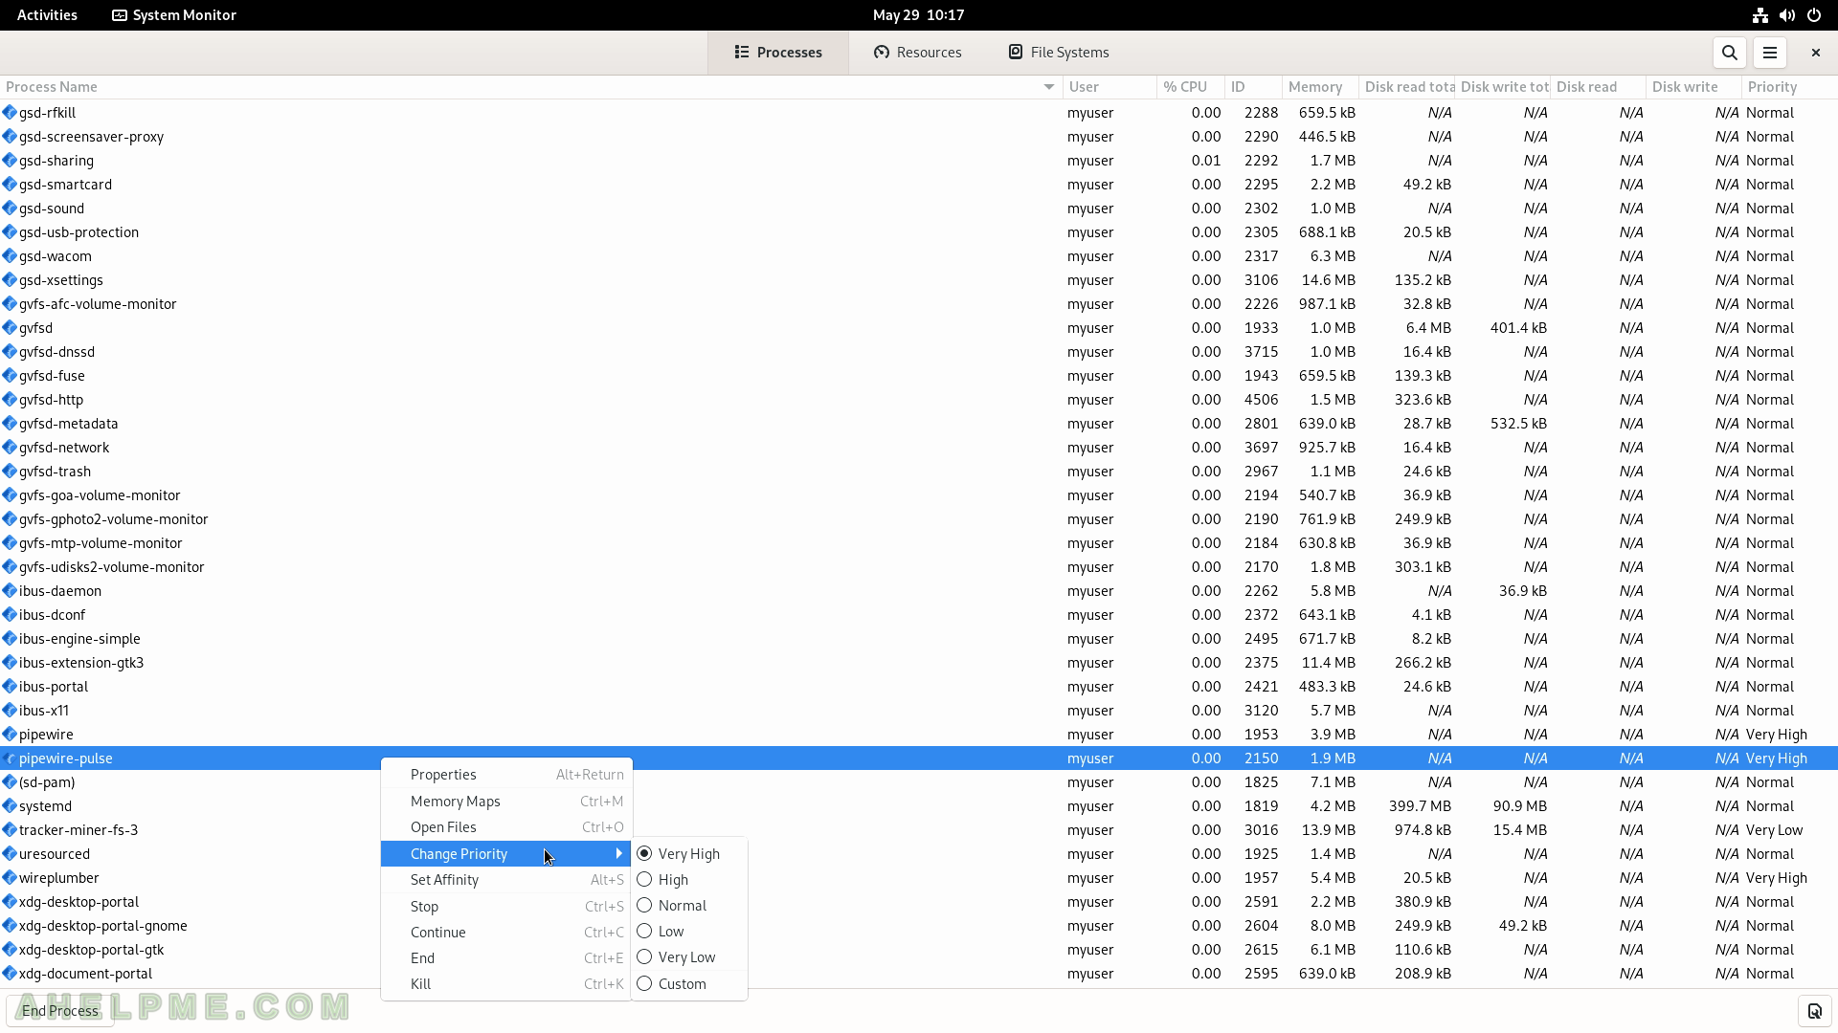Click the icon next to gsd-wacom
The width and height of the screenshot is (1838, 1033).
pyautogui.click(x=10, y=256)
